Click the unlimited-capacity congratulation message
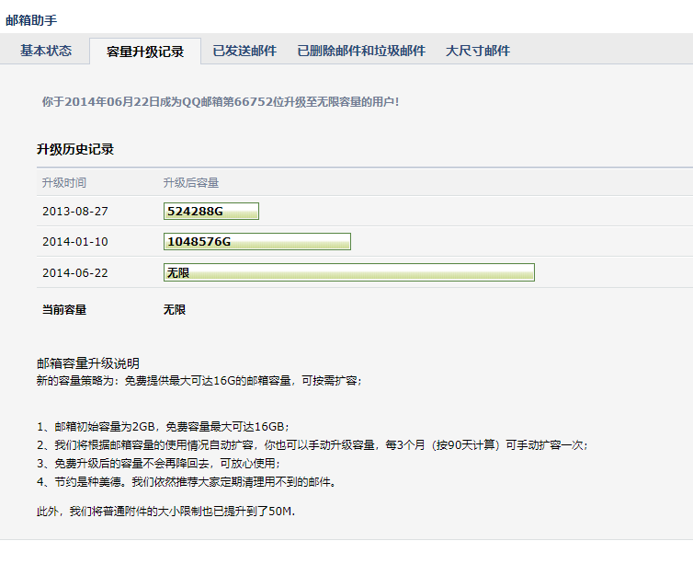The height and width of the screenshot is (564, 693). point(221,102)
